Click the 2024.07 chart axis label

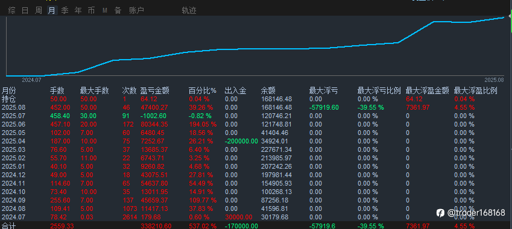pos(31,80)
